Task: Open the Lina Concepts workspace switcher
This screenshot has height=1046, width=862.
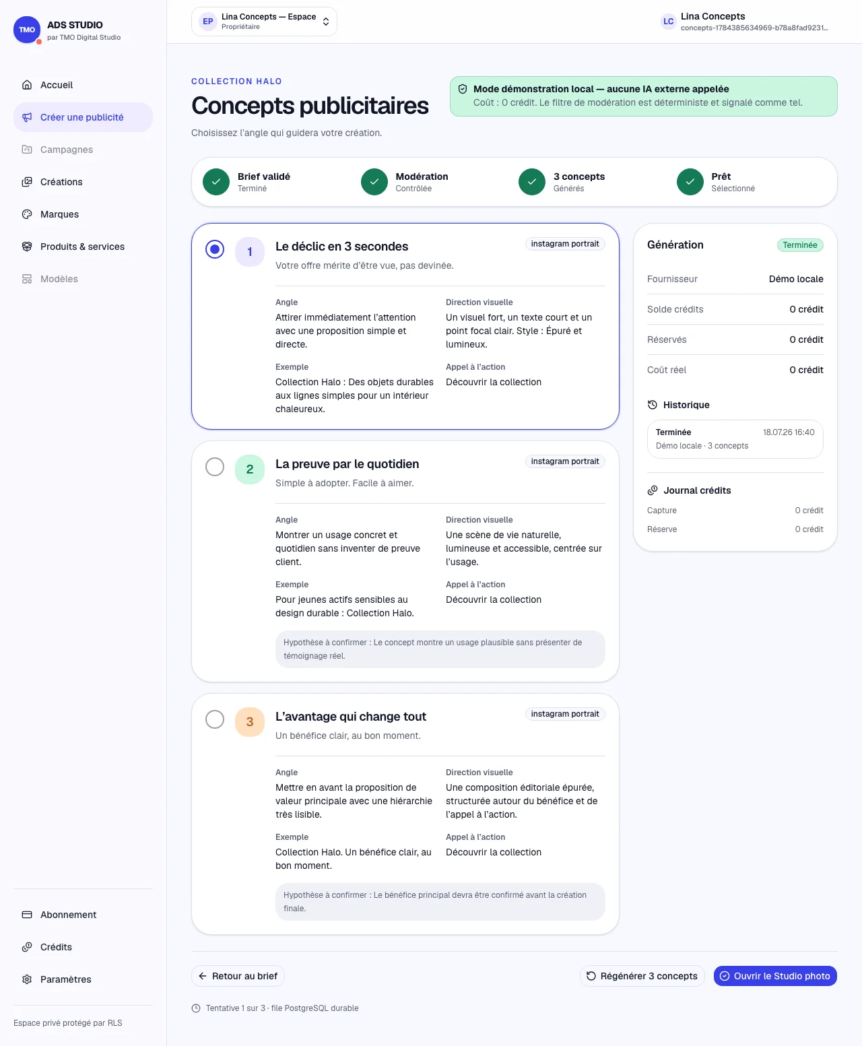Action: click(x=264, y=22)
